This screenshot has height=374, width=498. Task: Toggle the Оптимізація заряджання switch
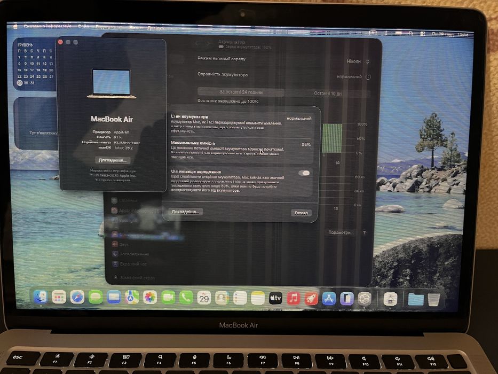304,173
